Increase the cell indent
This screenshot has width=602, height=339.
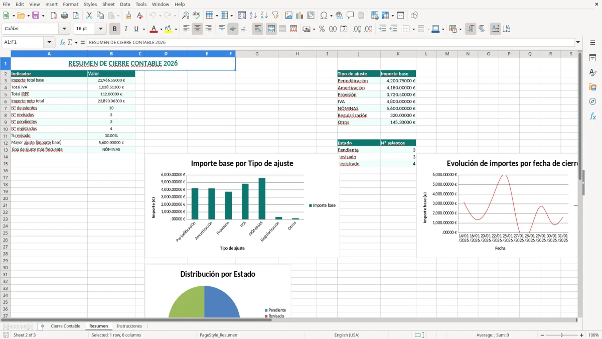[x=382, y=29]
